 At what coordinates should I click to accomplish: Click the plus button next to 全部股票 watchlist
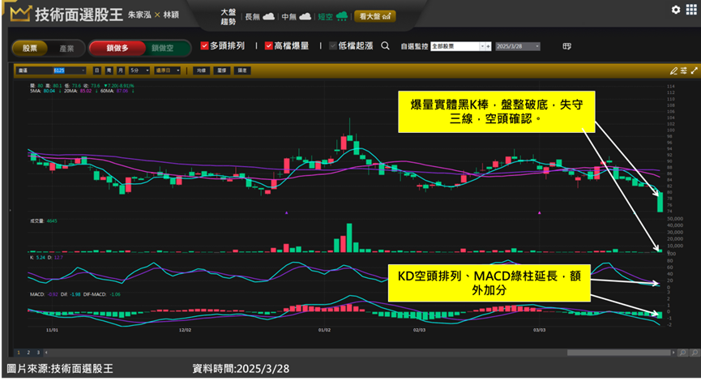pos(488,46)
